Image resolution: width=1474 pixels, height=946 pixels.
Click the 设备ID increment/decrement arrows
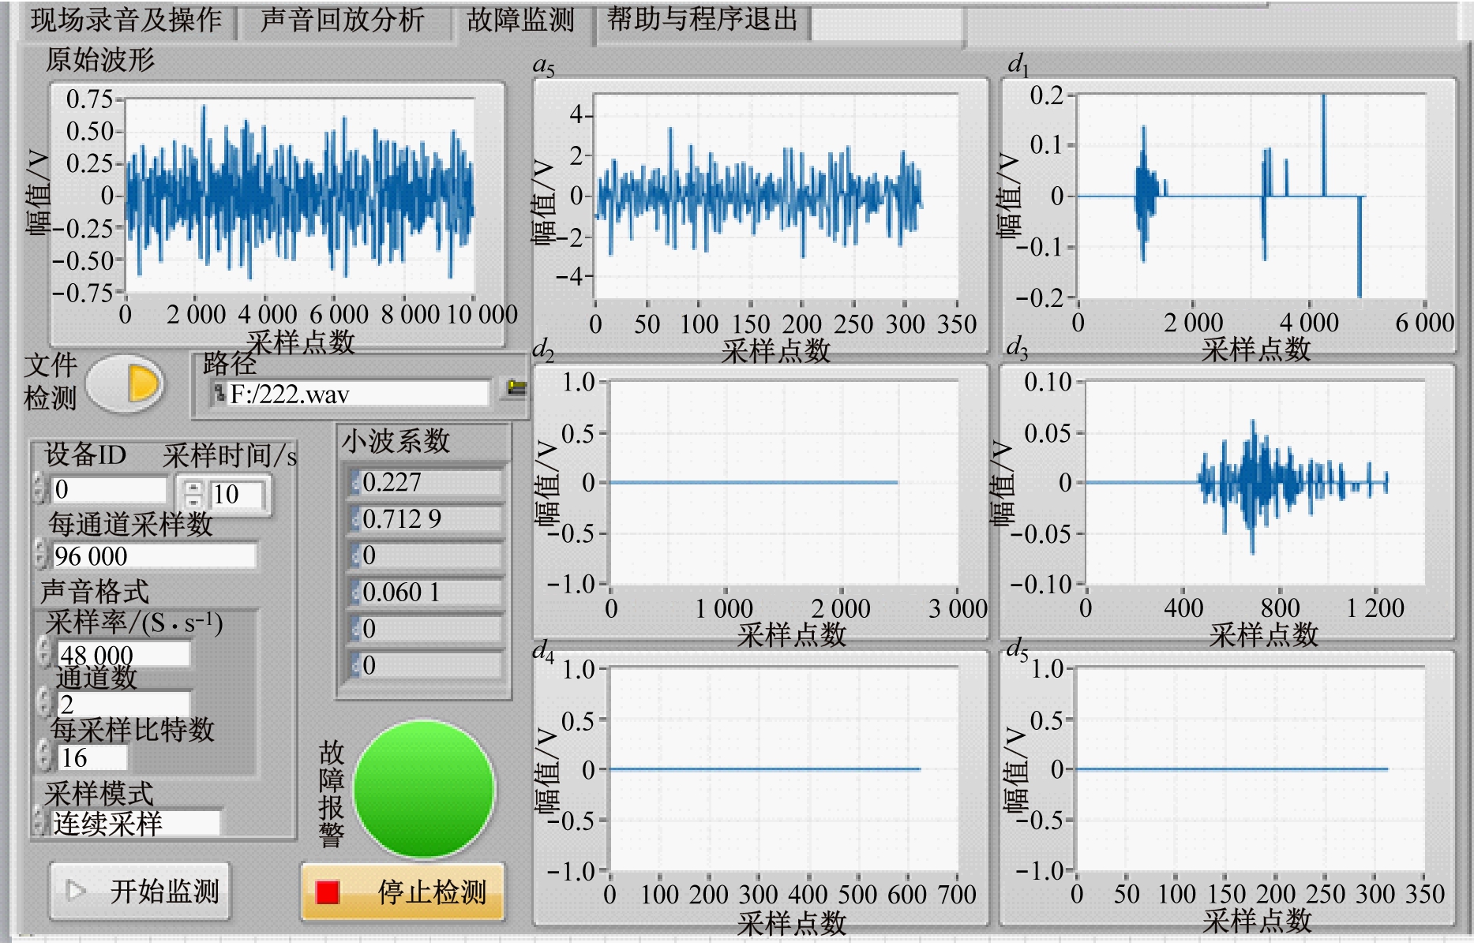[39, 489]
